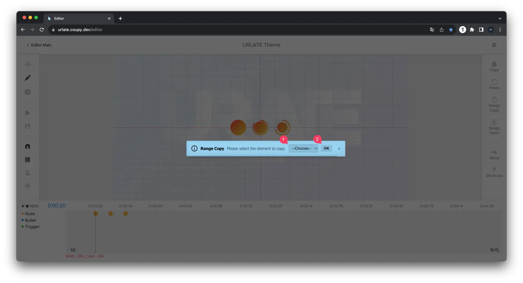Select the Move tool in left toolbar

pos(27,64)
